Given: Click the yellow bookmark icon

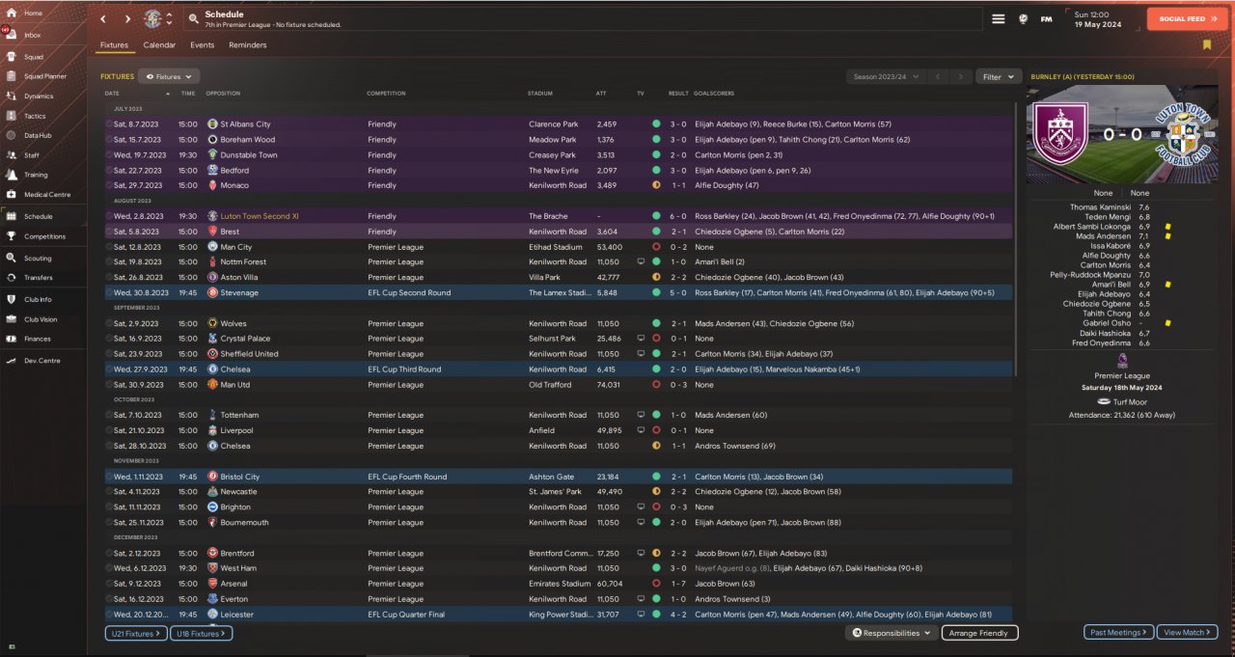Looking at the screenshot, I should coord(1207,44).
